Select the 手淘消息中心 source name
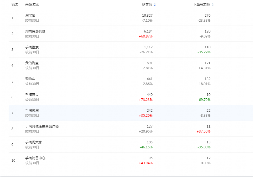 tap(35, 158)
